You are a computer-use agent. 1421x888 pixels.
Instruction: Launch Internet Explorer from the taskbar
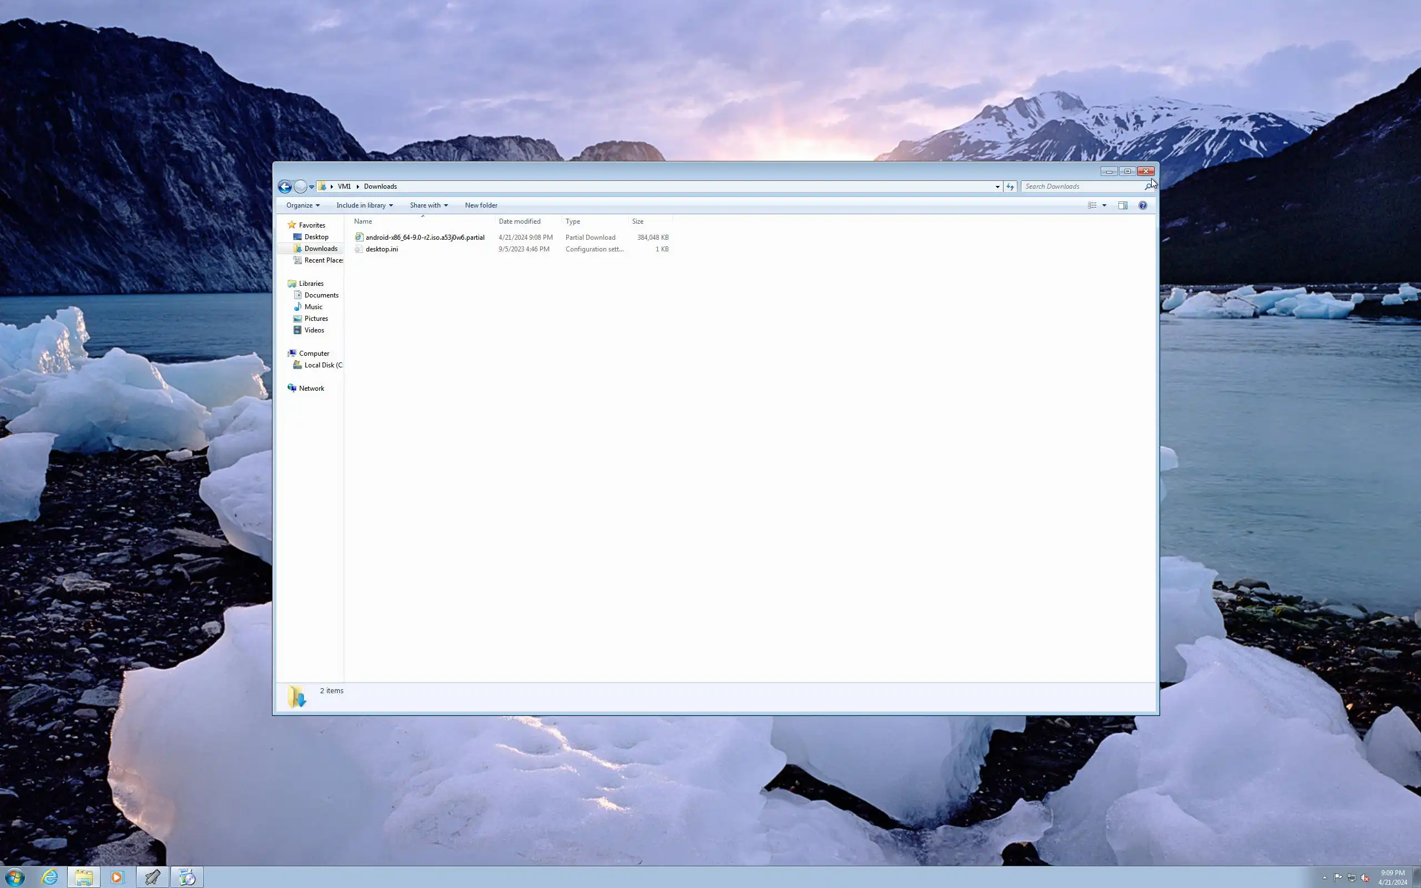50,877
